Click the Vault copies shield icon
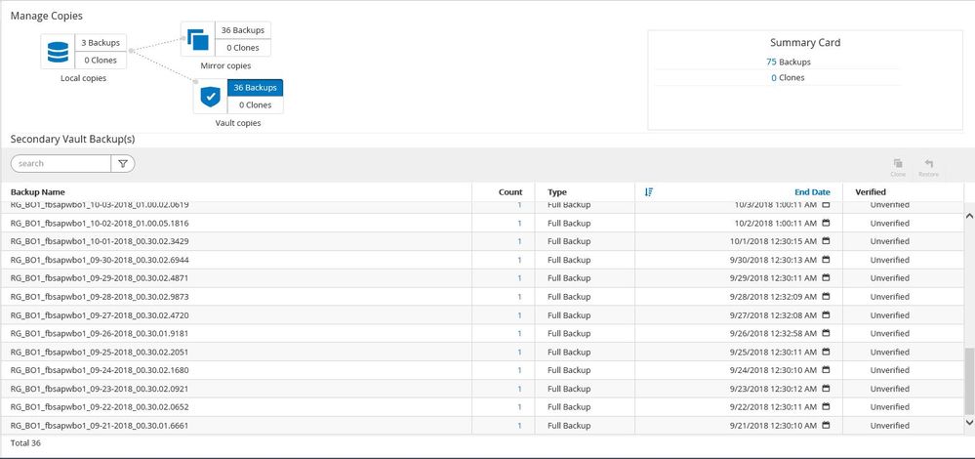The height and width of the screenshot is (459, 975). coord(210,96)
